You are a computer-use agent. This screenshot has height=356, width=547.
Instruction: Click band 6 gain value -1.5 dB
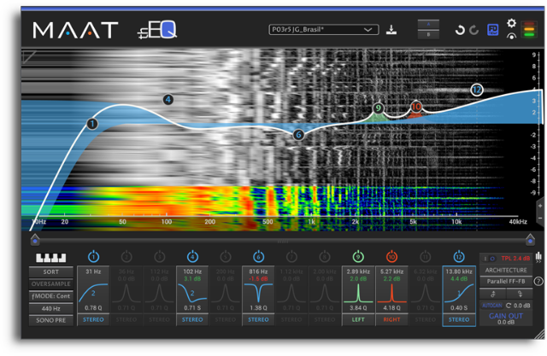coord(258,278)
